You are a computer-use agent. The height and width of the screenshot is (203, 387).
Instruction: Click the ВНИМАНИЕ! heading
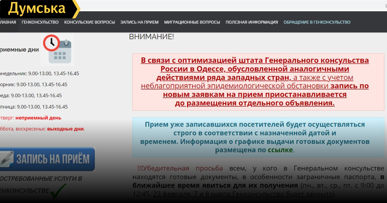point(151,37)
